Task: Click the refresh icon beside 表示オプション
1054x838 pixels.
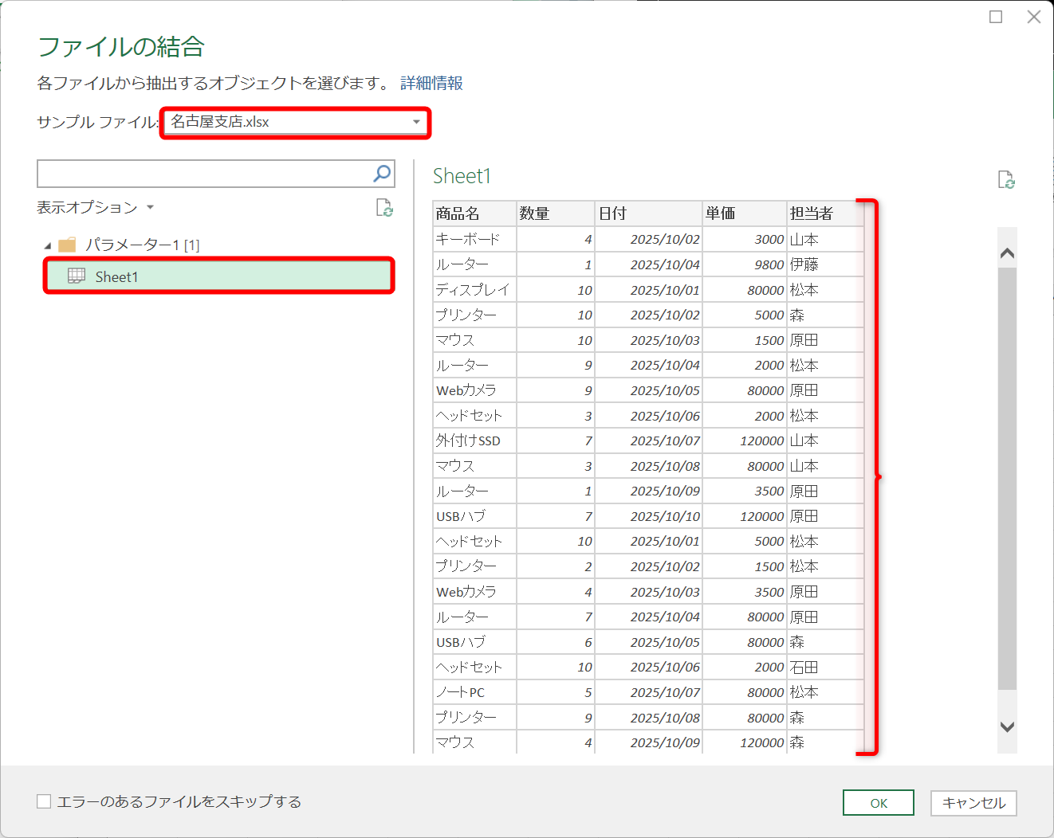Action: [x=385, y=208]
